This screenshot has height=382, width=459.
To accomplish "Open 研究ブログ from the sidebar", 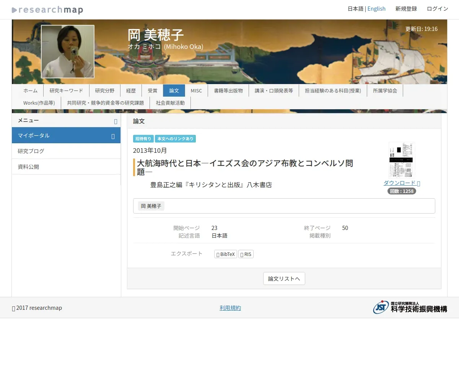I will [x=66, y=151].
